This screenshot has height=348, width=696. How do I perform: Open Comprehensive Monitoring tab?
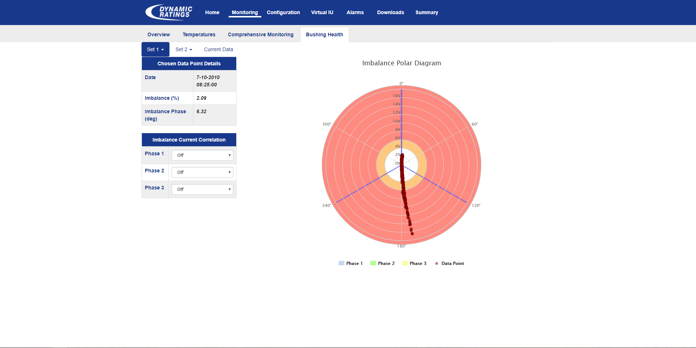point(261,34)
